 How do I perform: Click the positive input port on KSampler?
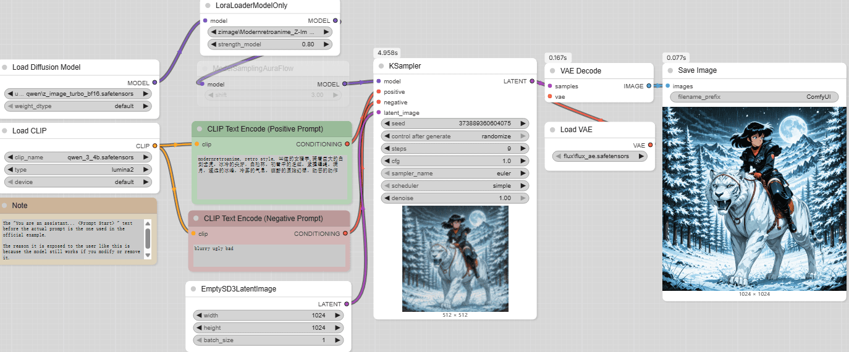[x=378, y=92]
